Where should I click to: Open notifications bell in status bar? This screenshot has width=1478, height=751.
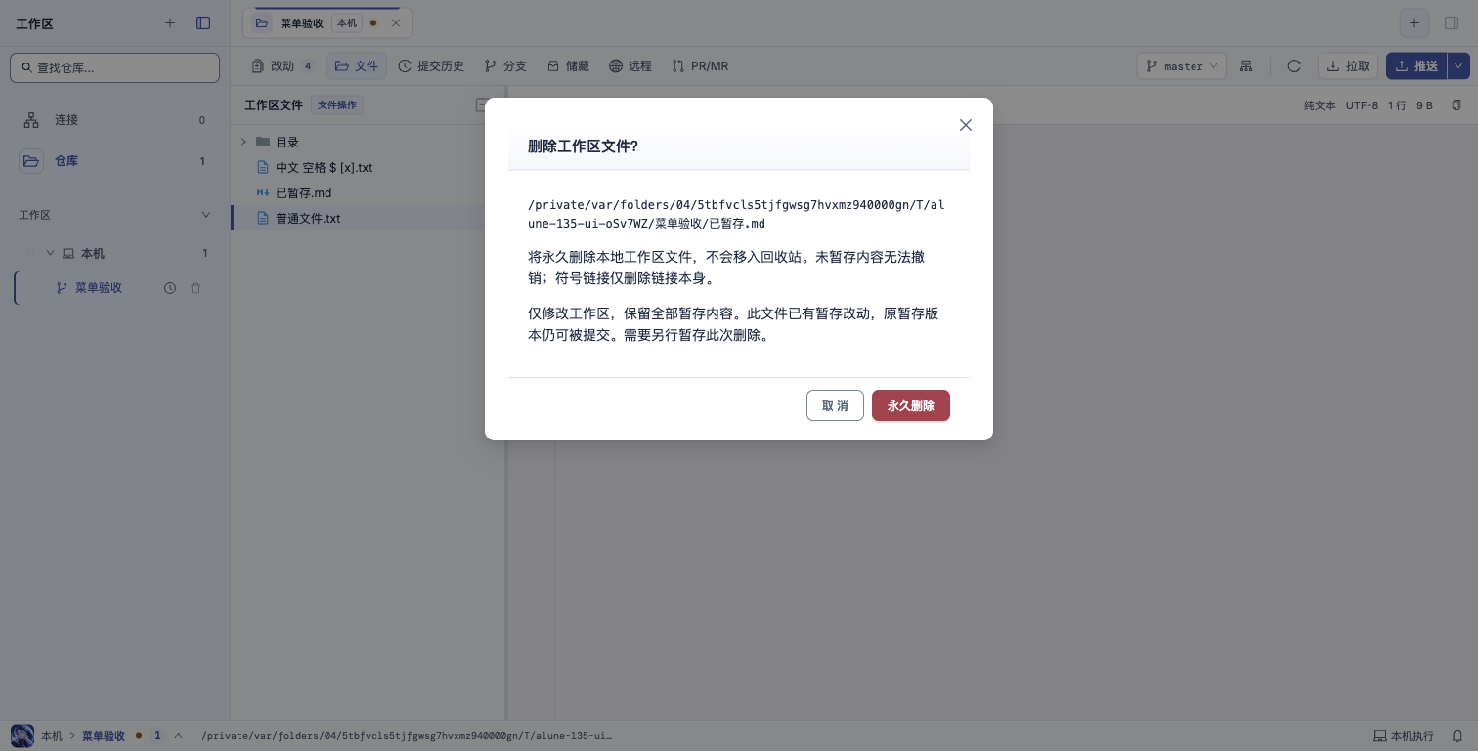(1456, 736)
